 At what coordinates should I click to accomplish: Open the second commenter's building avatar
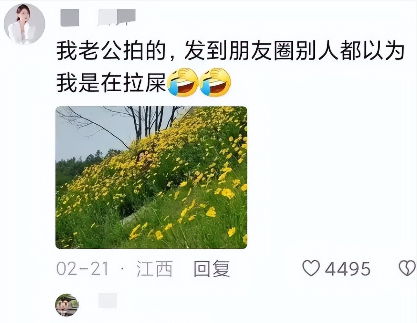click(67, 305)
